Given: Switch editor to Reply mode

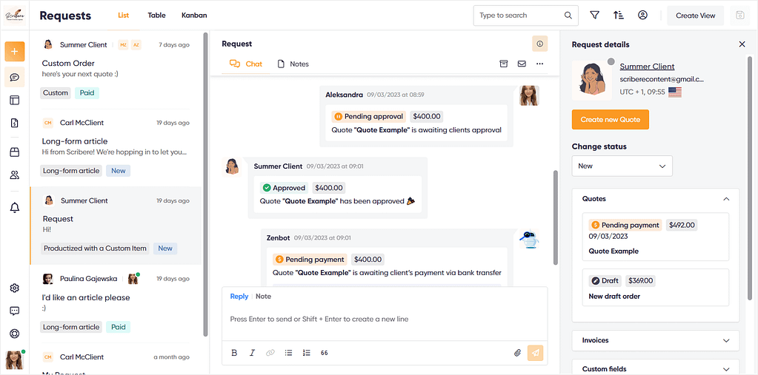Looking at the screenshot, I should 239,297.
